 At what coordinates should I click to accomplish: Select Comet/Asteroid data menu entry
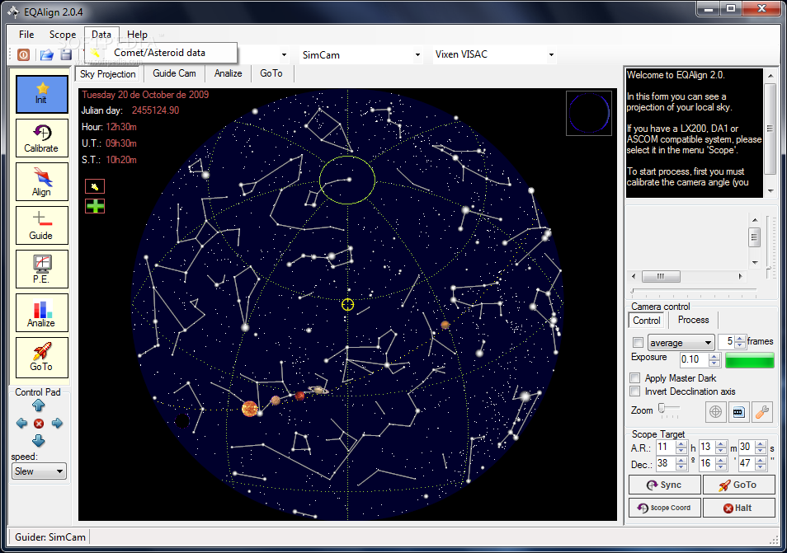tap(161, 53)
